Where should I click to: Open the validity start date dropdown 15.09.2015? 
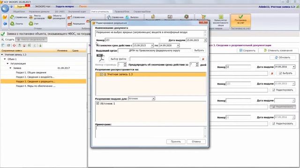(x=152, y=46)
